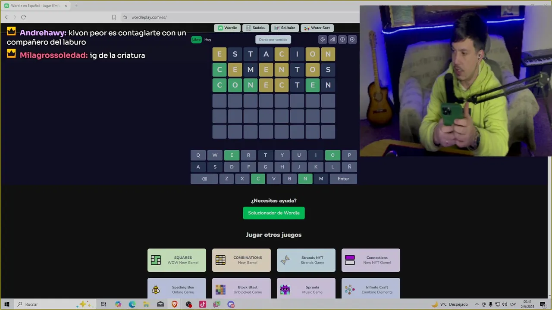Screen dimensions: 552x310
Task: Open TikTok from the taskbar
Action: coord(203,304)
